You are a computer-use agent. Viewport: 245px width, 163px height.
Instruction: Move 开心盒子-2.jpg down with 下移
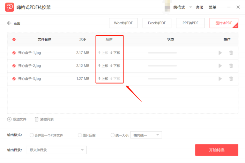pyautogui.click(x=115, y=66)
